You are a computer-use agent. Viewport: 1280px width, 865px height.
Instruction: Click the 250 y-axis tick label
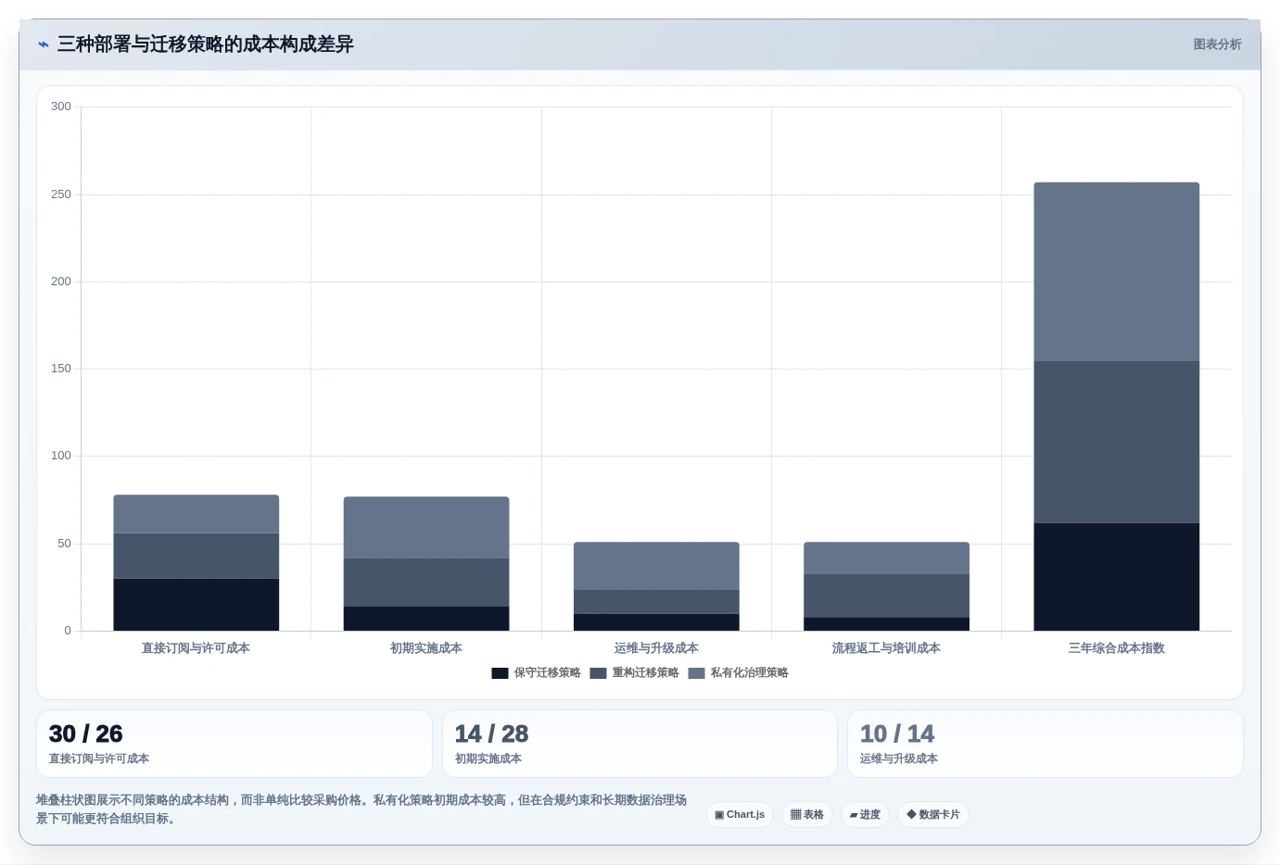[x=61, y=194]
